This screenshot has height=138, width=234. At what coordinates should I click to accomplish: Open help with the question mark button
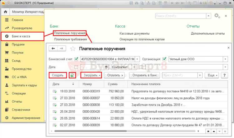(x=224, y=75)
